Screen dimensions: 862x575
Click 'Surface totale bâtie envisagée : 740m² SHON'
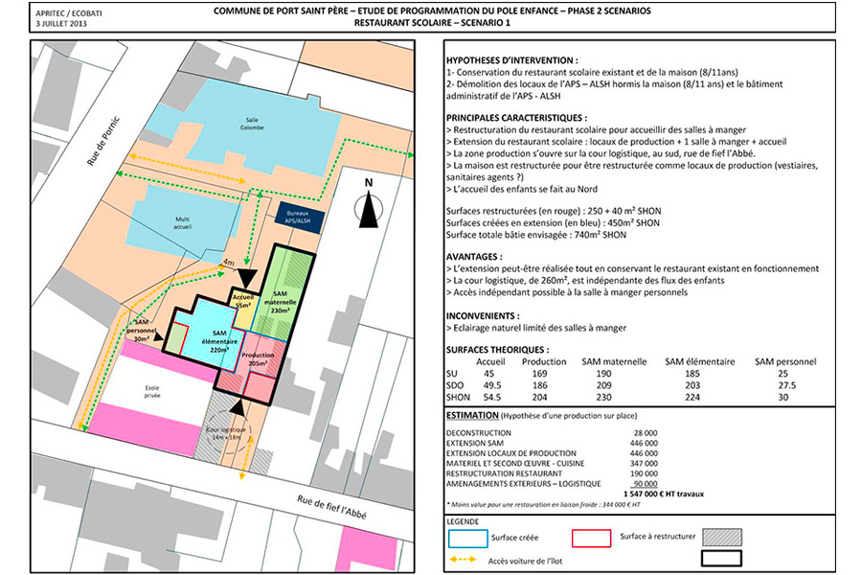pos(536,235)
